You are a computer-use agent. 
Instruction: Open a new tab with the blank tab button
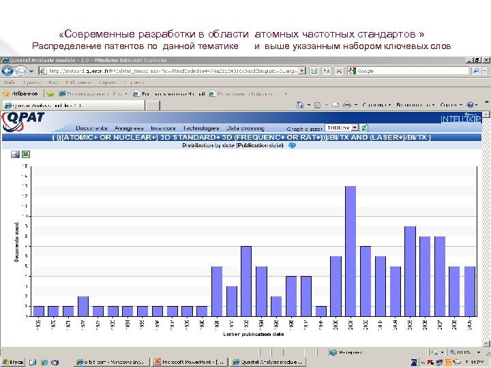153,106
